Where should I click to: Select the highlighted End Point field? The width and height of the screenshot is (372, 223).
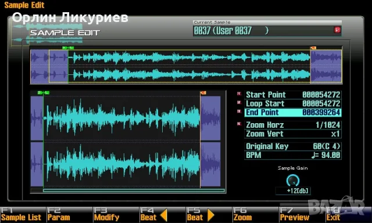click(x=293, y=112)
